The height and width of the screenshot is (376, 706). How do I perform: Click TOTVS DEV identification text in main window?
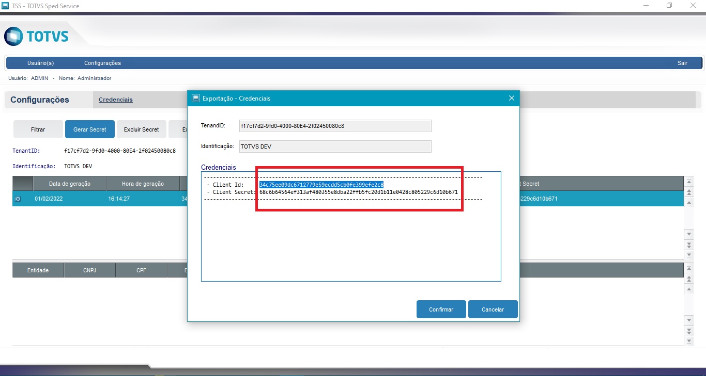pyautogui.click(x=78, y=167)
